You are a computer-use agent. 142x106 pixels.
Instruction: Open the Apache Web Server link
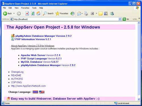pos(33,55)
